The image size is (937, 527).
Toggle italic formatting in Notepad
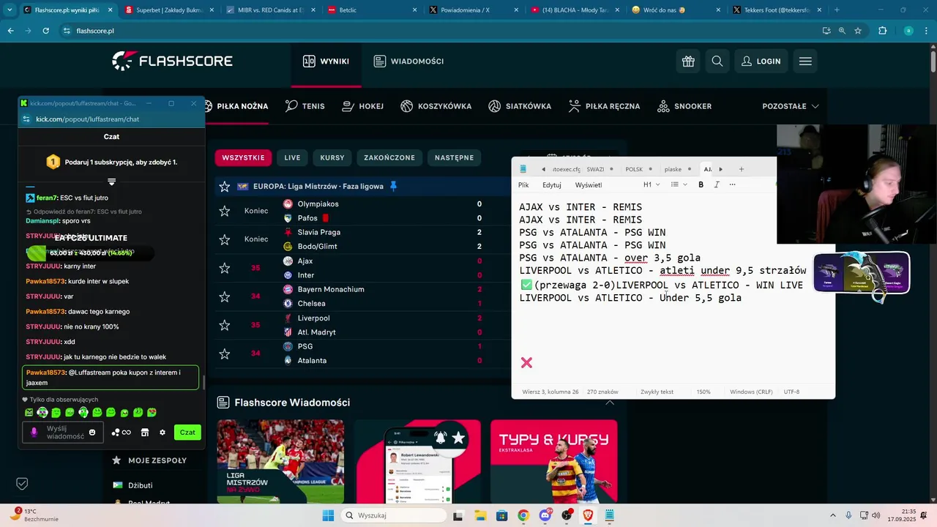[x=717, y=184]
